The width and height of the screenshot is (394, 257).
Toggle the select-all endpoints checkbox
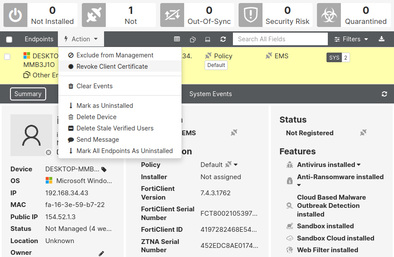(9, 39)
